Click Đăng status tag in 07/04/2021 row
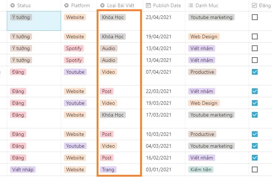Image resolution: width=272 pixels, height=182 pixels. (18, 72)
